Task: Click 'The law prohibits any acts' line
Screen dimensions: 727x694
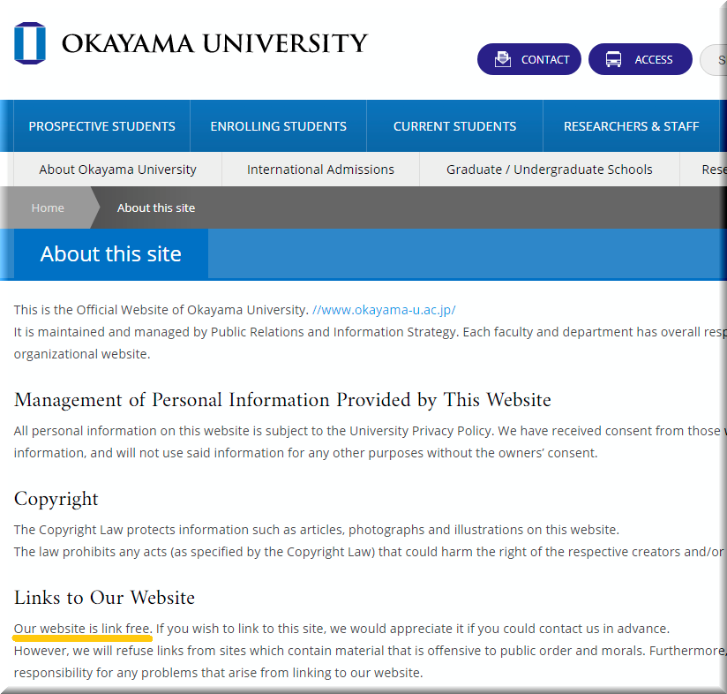Action: [369, 552]
